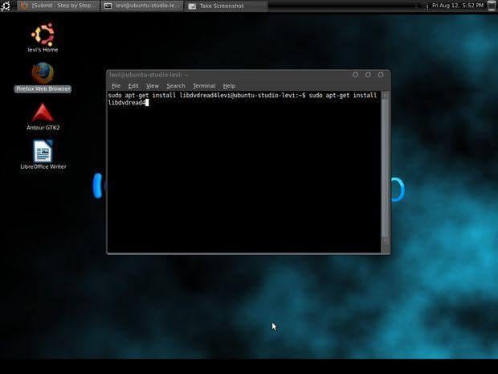Open Ardour GTK2 desktop icon

coord(43,117)
